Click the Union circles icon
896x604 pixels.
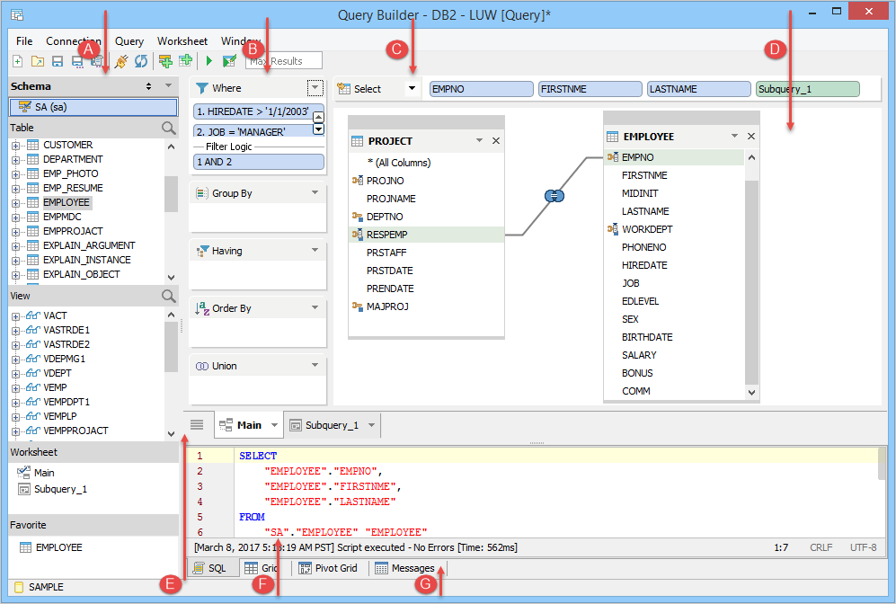pos(201,367)
